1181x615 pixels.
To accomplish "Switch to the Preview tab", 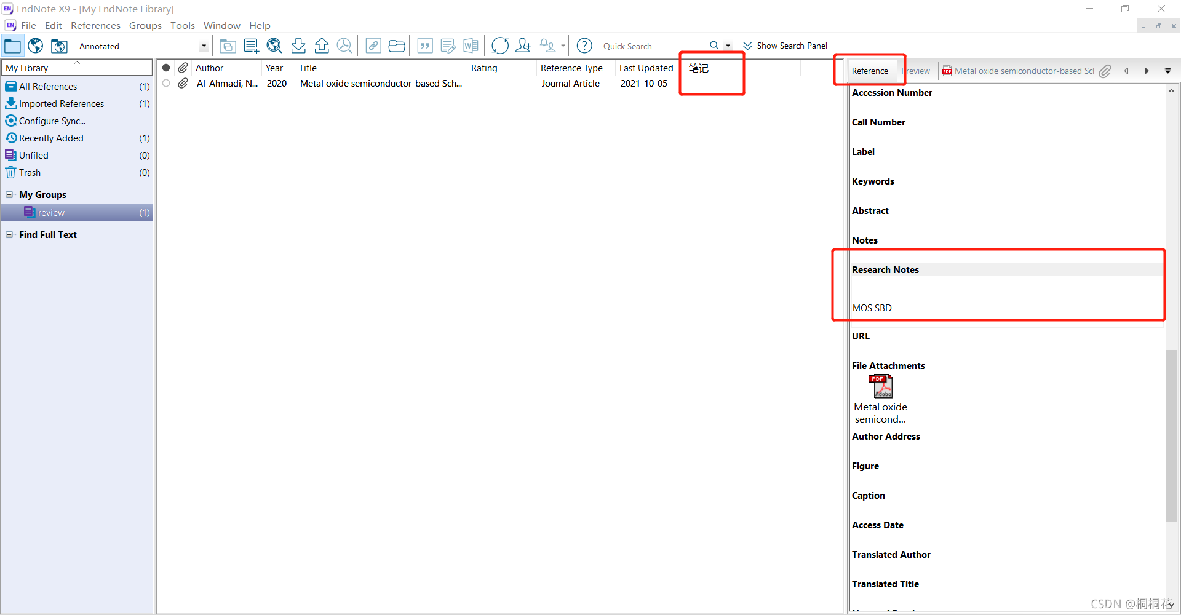I will coord(916,71).
